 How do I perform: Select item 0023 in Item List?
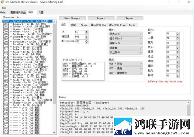[x=75, y=71]
